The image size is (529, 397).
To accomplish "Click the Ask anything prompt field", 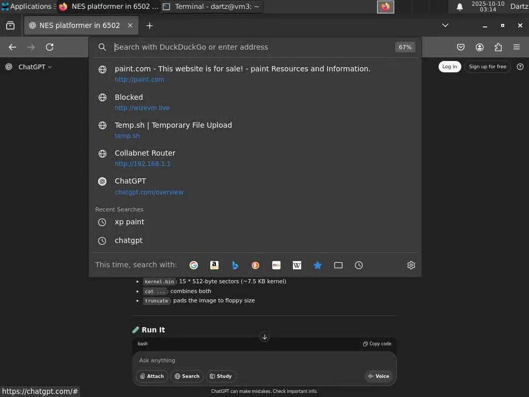I will tap(264, 360).
